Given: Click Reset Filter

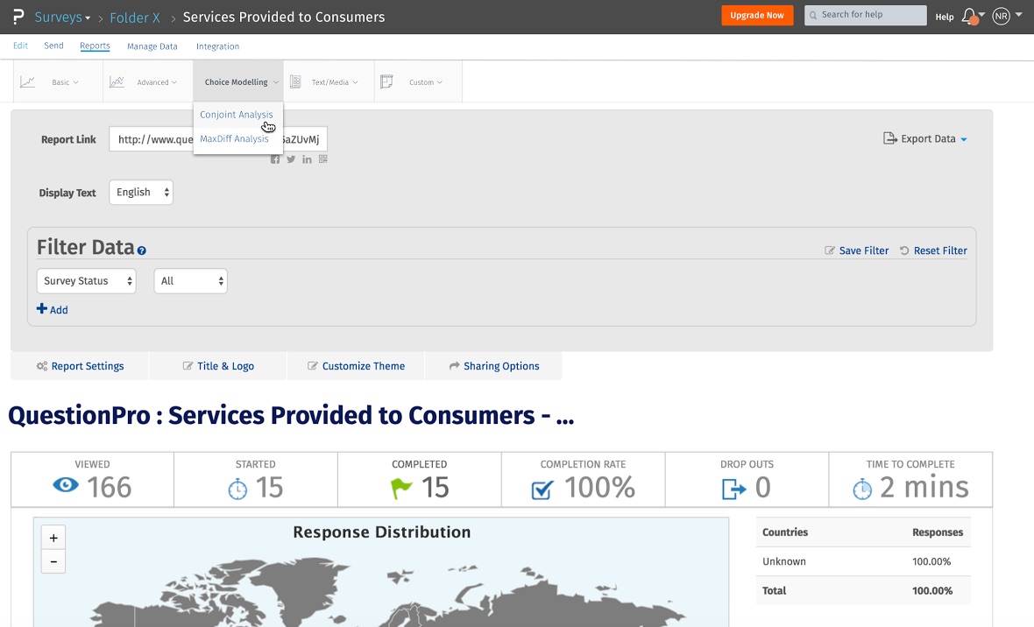Looking at the screenshot, I should click(934, 250).
